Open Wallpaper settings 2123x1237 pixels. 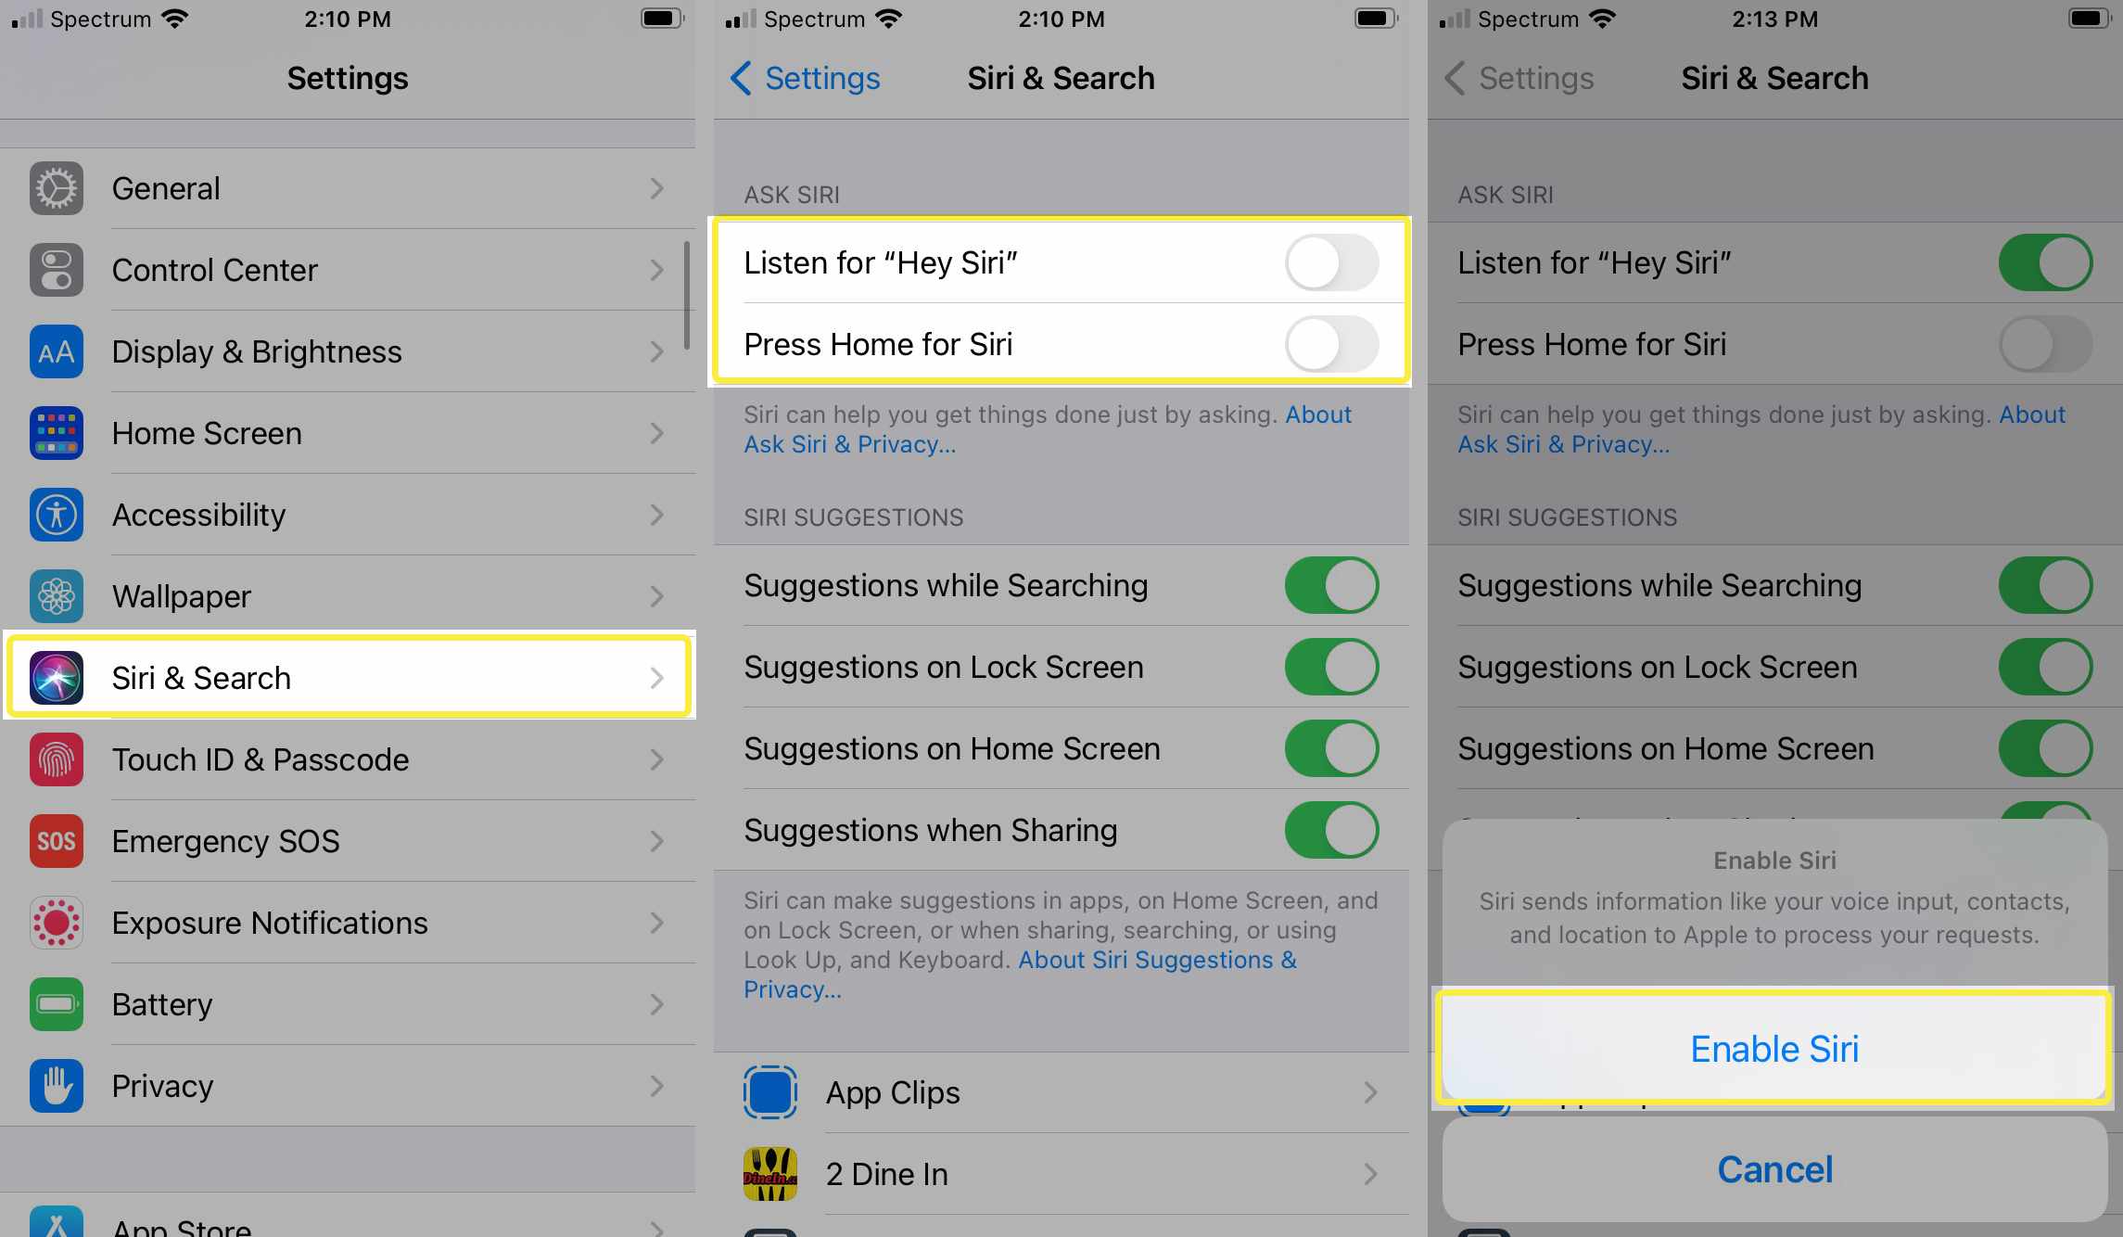(348, 595)
